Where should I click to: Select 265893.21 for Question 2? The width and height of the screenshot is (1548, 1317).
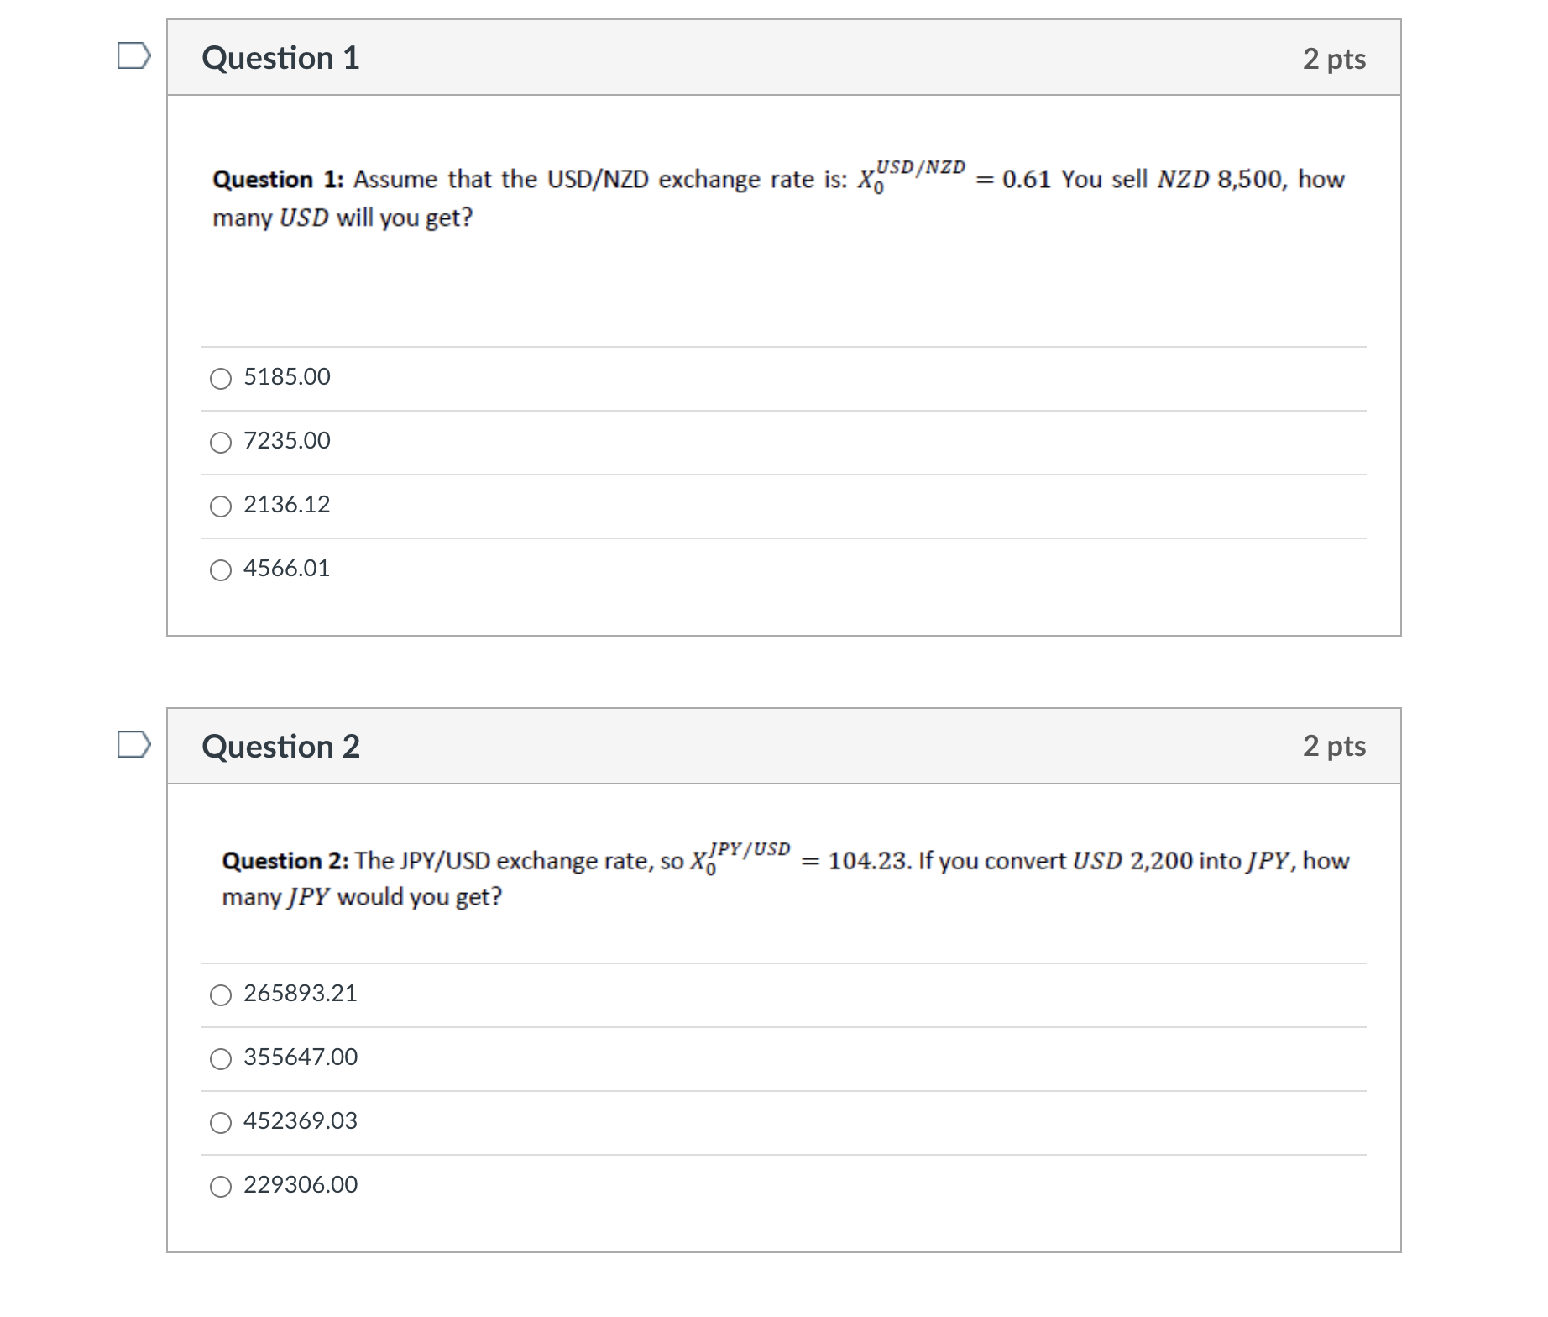click(x=220, y=995)
